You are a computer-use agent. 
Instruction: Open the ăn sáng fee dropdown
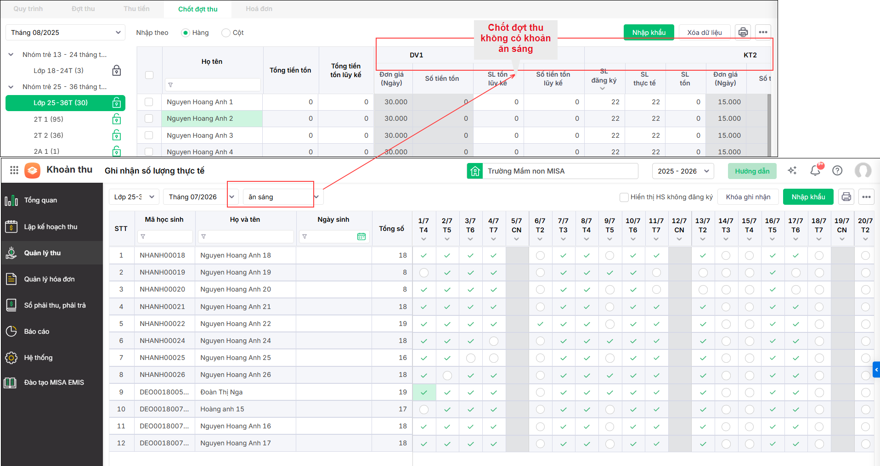click(x=283, y=197)
